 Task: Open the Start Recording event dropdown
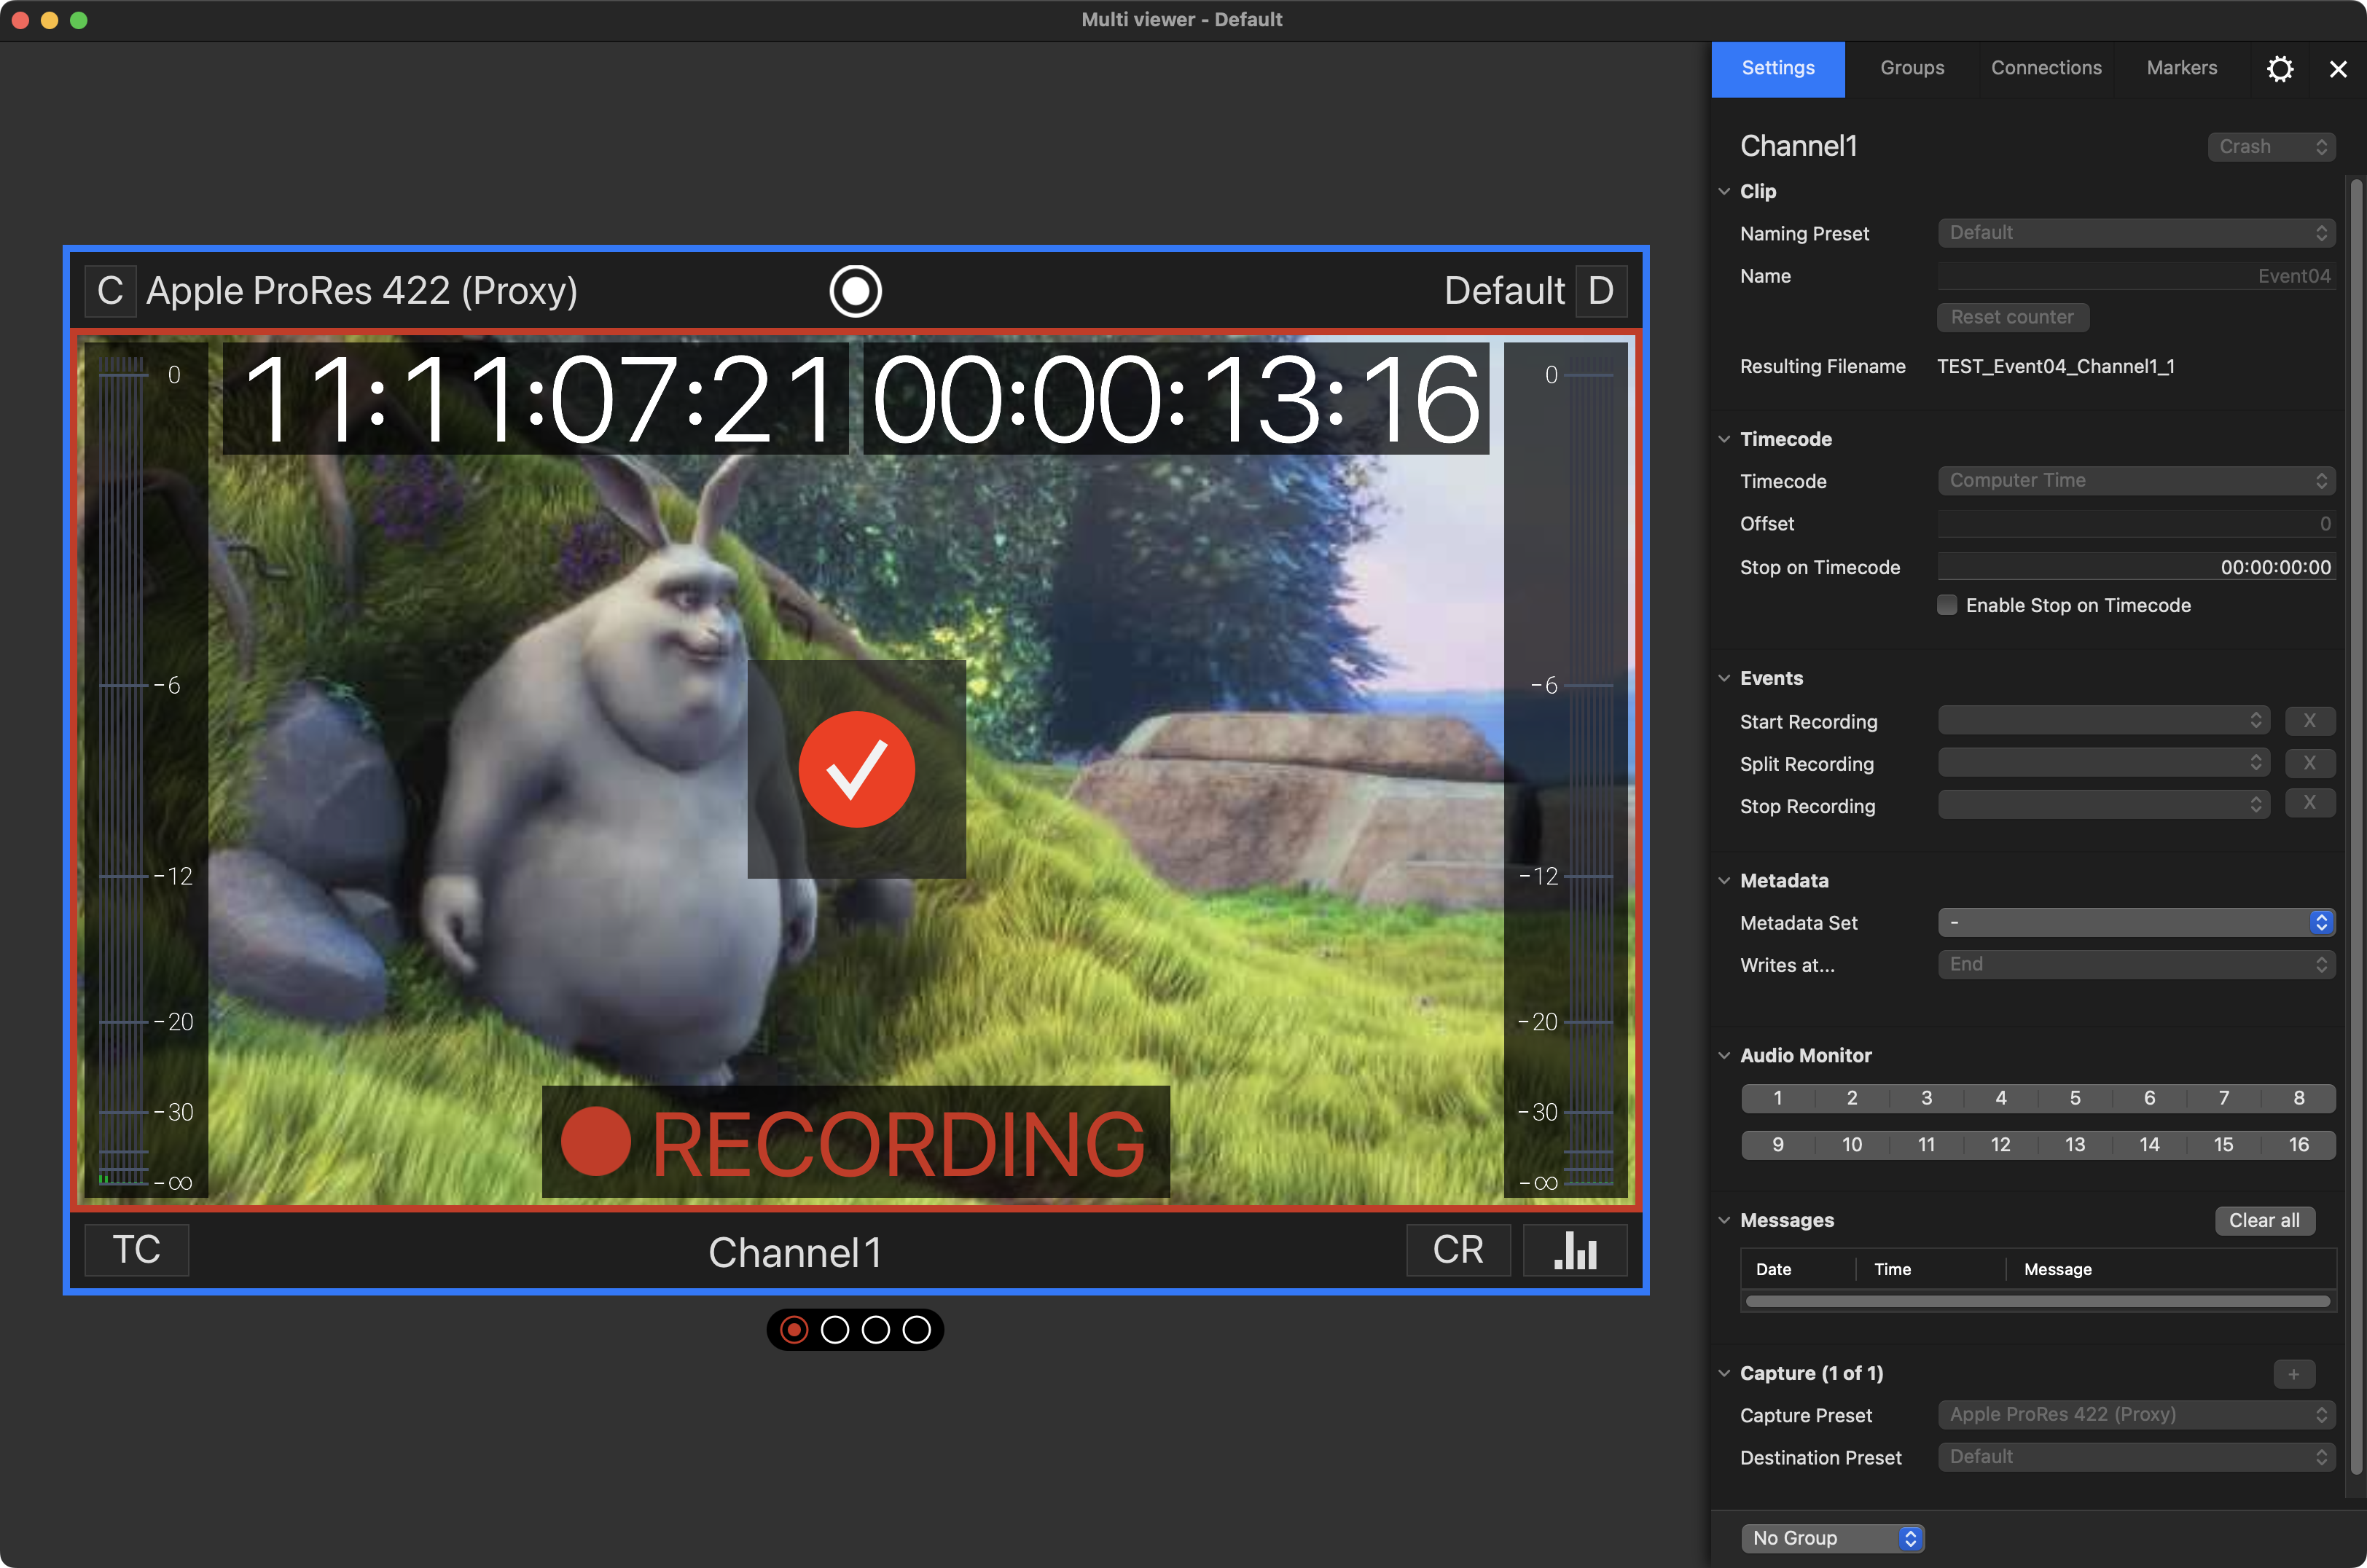point(2104,721)
